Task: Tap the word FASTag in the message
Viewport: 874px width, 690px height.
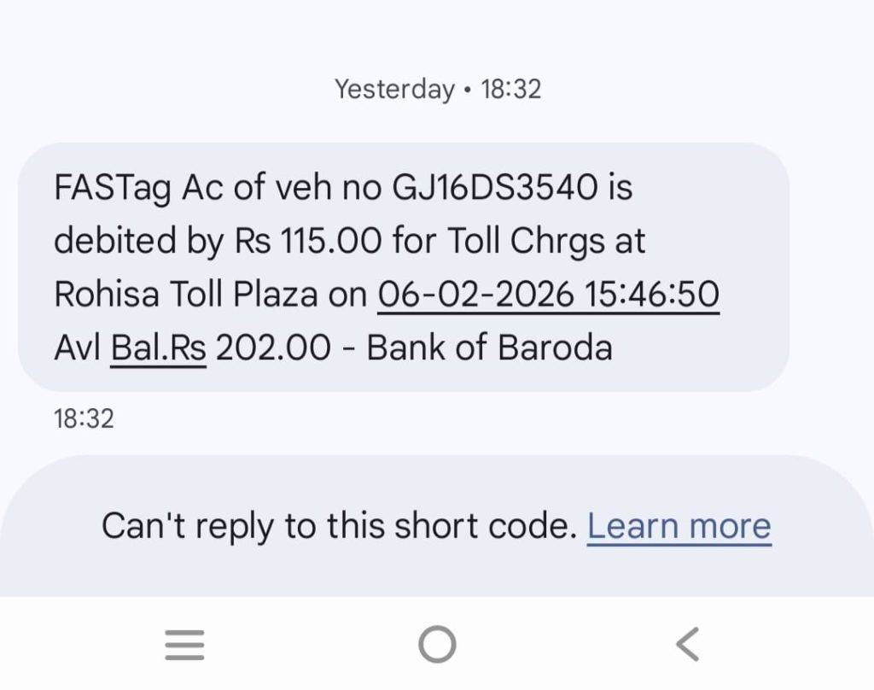Action: coord(114,188)
